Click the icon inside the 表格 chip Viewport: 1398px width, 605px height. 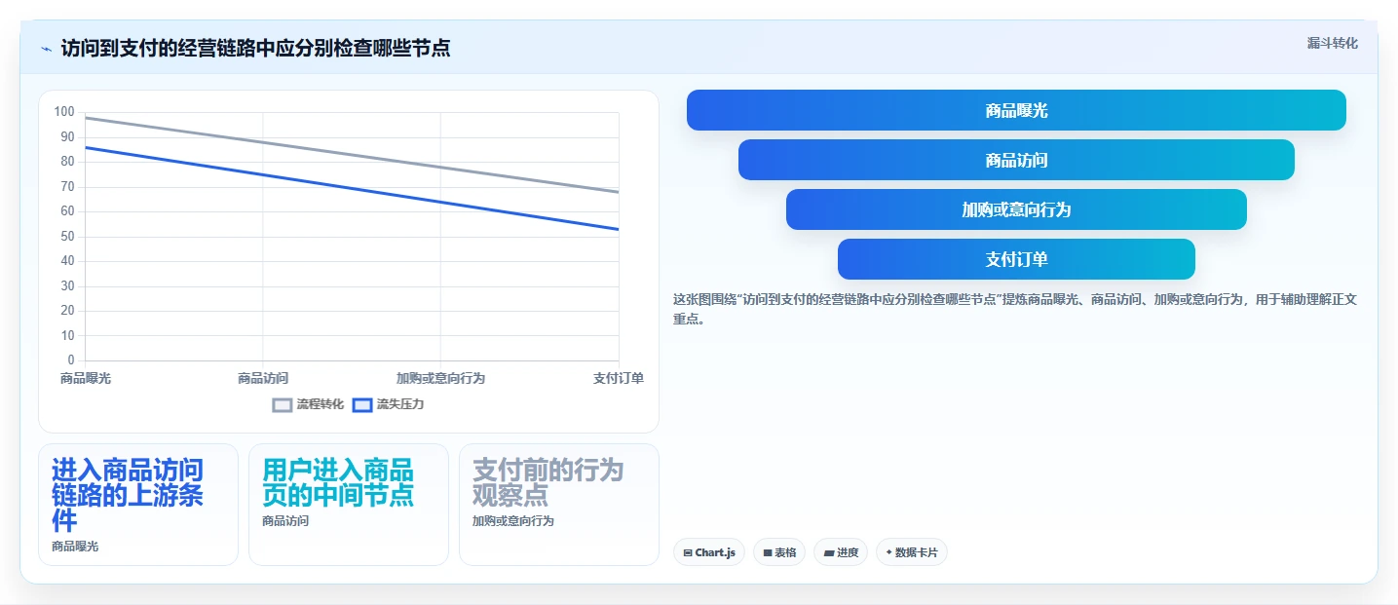[768, 552]
